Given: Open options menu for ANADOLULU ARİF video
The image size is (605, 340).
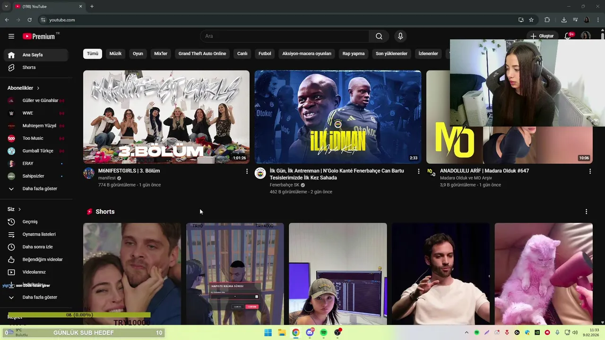Looking at the screenshot, I should pyautogui.click(x=590, y=171).
